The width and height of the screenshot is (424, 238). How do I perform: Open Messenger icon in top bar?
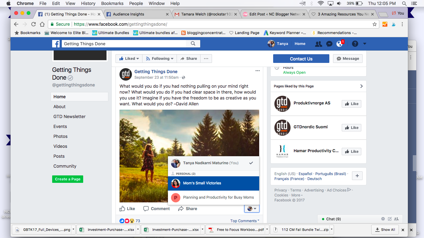point(329,44)
